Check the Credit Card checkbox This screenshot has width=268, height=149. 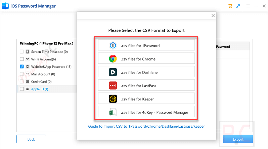pos(22,82)
